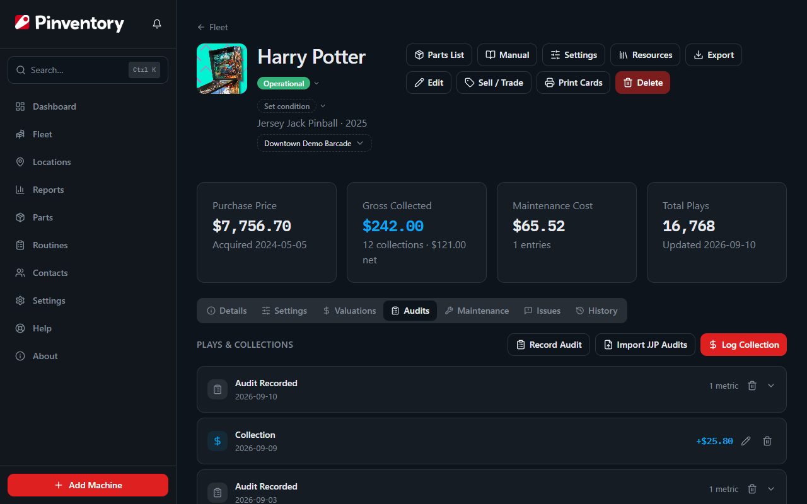Expand the 2026-09-10 audit details
807x504 pixels.
(771, 386)
